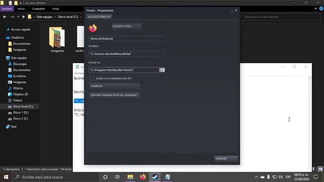This screenshot has width=324, height=182.
Task: Open the Archivo menu in File Explorer
Action: click(x=7, y=9)
